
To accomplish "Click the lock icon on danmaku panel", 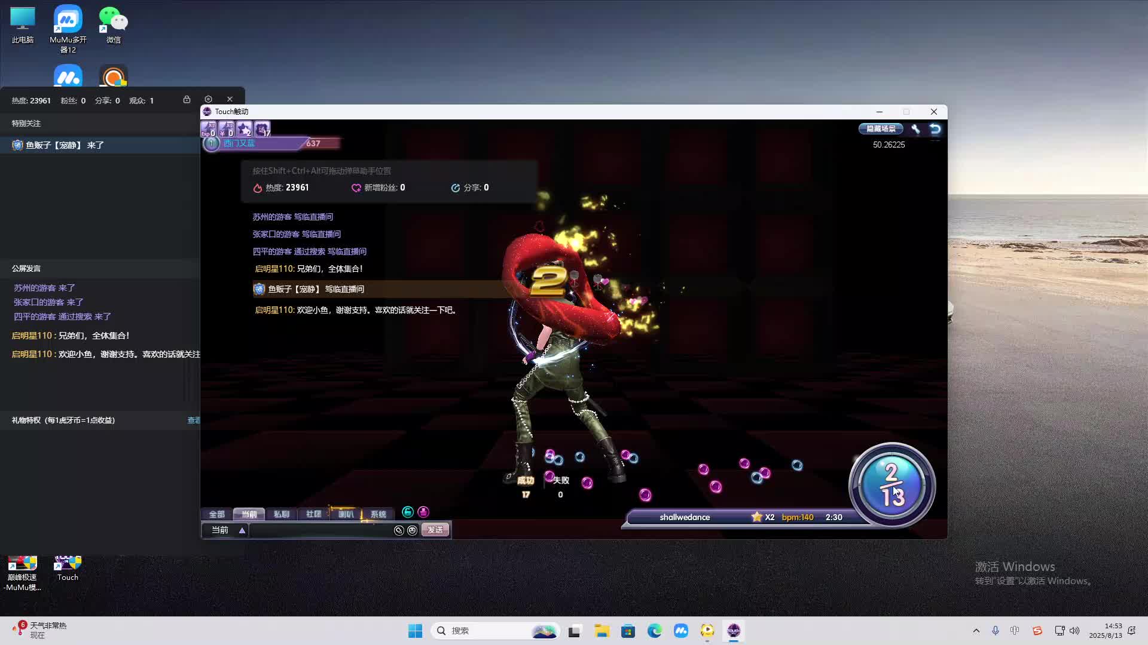I will pyautogui.click(x=187, y=100).
